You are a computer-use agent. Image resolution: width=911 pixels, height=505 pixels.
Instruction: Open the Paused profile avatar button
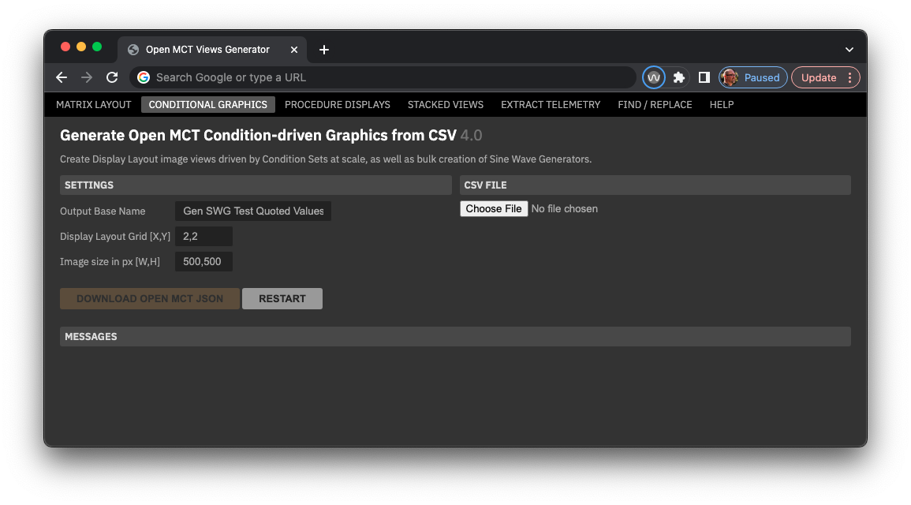click(753, 77)
